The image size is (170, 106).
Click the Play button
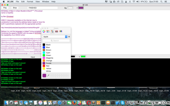5,8
